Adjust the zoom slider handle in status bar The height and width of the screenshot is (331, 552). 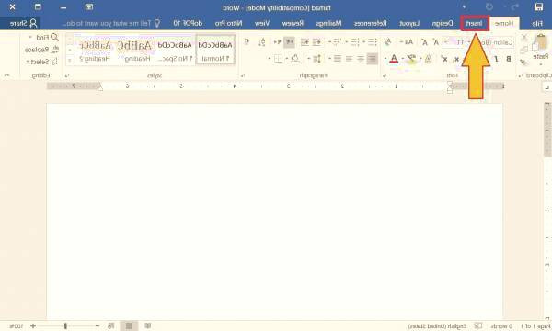[x=65, y=326]
